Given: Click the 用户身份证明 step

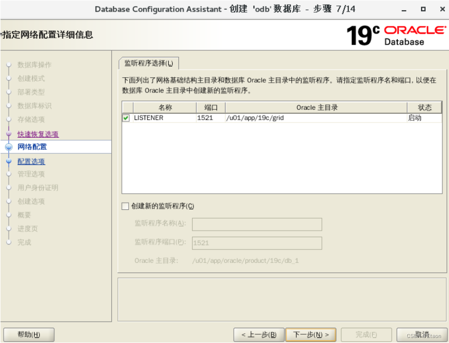Looking at the screenshot, I should coord(38,188).
